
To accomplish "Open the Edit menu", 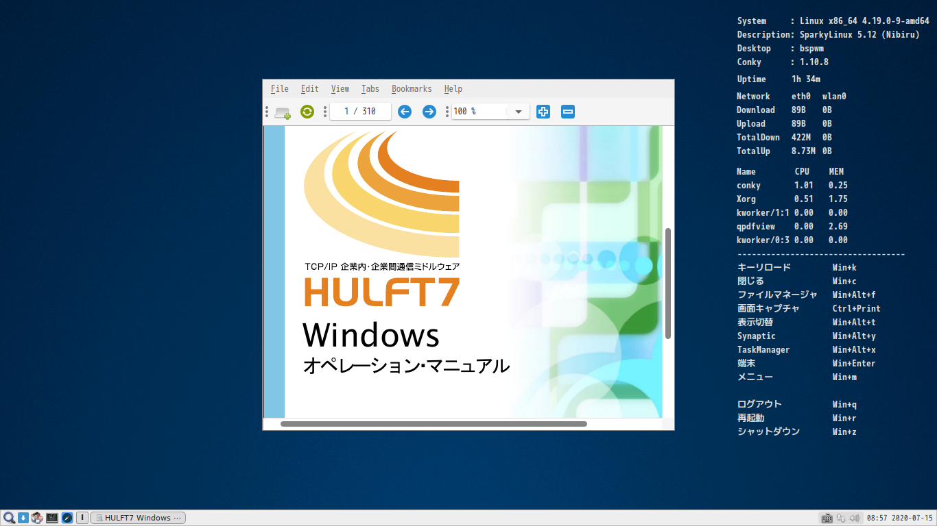I will coord(310,89).
